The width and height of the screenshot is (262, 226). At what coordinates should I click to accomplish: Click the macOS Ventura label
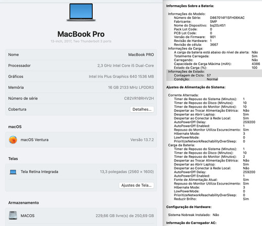click(x=35, y=140)
